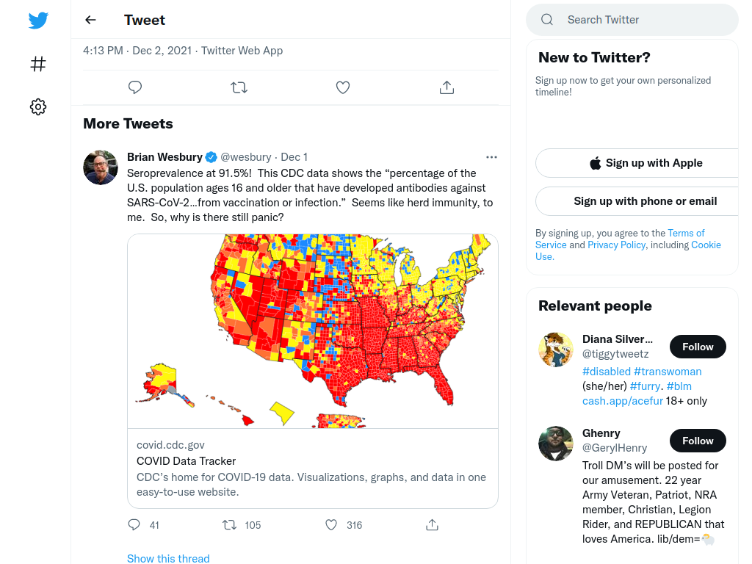
Task: Follow Diana Silver
Action: (x=698, y=347)
